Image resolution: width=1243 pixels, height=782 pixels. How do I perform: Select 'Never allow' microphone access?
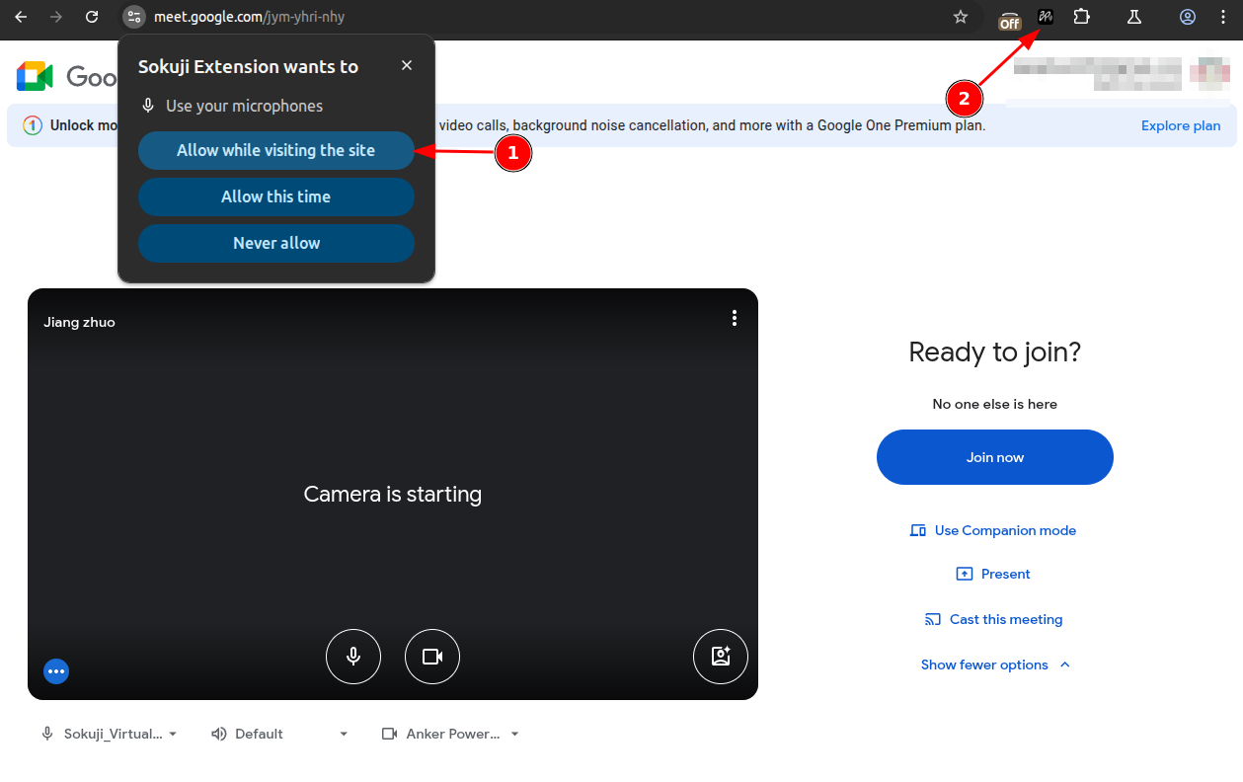click(x=276, y=243)
